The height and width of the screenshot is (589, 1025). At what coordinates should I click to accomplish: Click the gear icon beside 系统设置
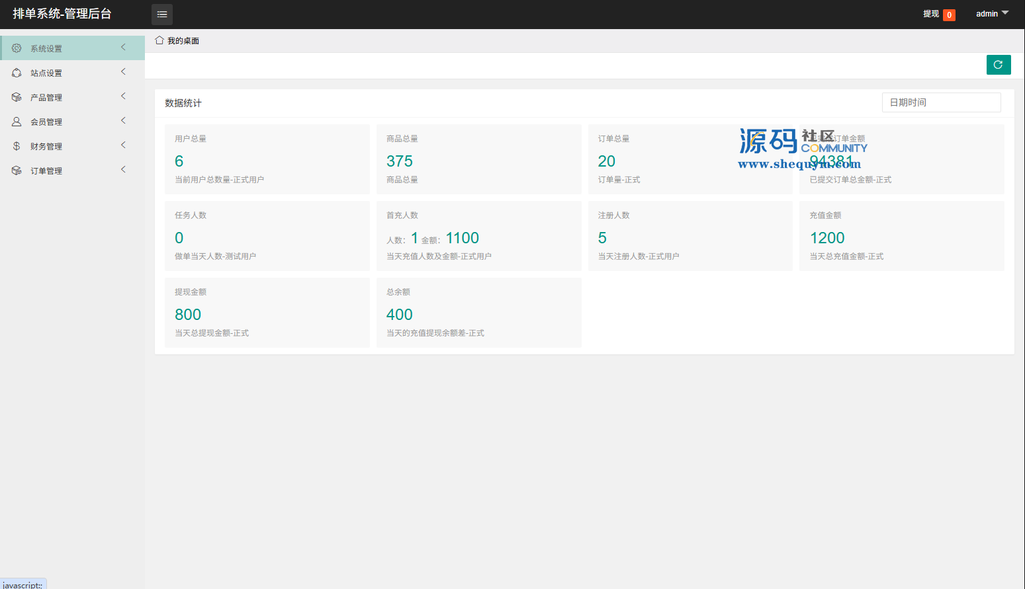tap(17, 48)
